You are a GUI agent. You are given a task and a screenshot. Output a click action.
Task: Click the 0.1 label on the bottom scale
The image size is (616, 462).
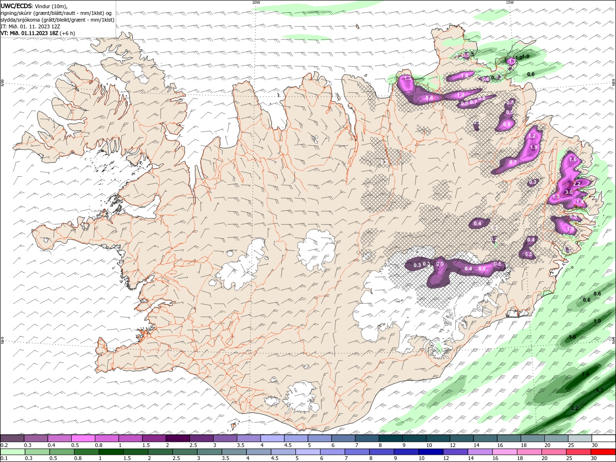(x=4, y=459)
